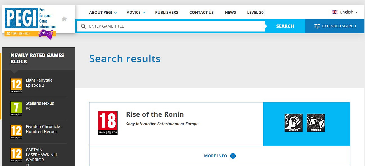
Task: Click the home icon beside PEGI logo
Action: point(64,19)
